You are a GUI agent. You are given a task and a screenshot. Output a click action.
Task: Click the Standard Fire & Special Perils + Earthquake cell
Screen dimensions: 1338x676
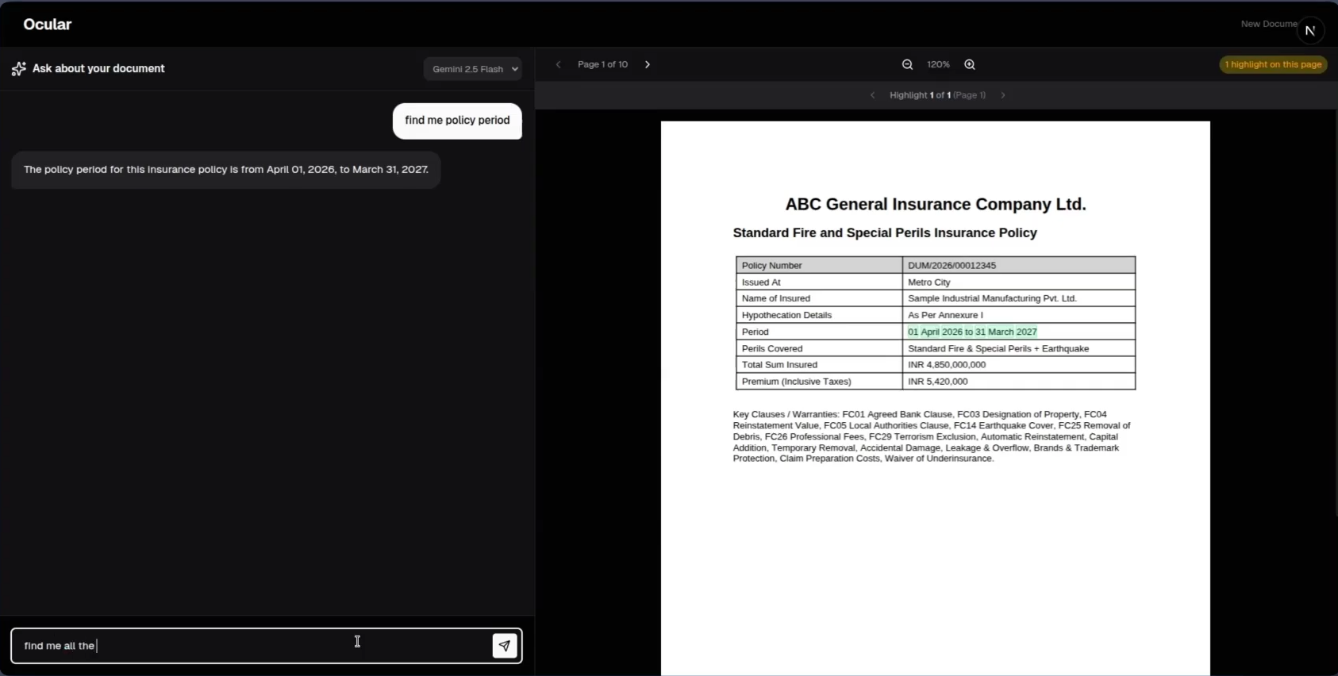point(1019,348)
